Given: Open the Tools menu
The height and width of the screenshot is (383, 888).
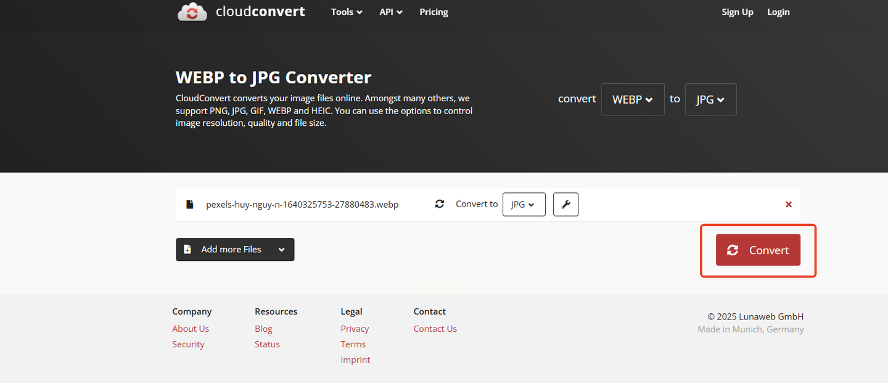Looking at the screenshot, I should pyautogui.click(x=347, y=12).
